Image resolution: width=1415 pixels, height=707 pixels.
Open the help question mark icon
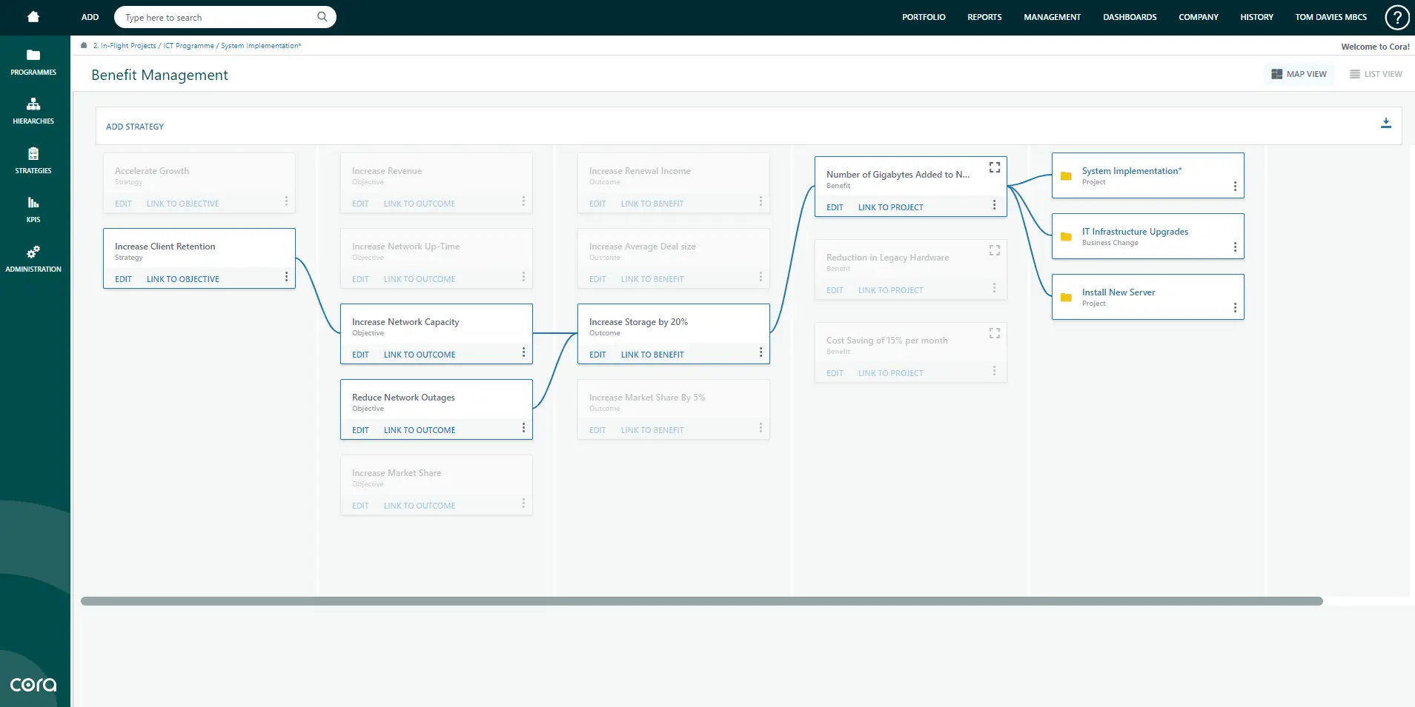(x=1397, y=17)
